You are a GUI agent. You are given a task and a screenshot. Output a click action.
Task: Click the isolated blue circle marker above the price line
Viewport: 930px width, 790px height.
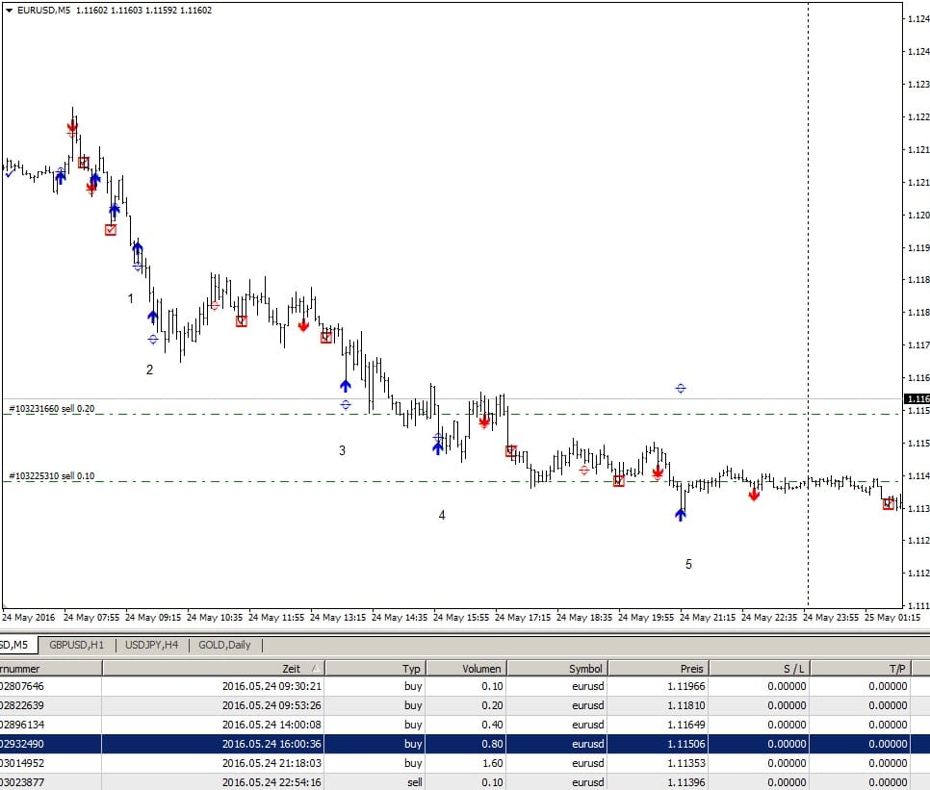(x=681, y=389)
